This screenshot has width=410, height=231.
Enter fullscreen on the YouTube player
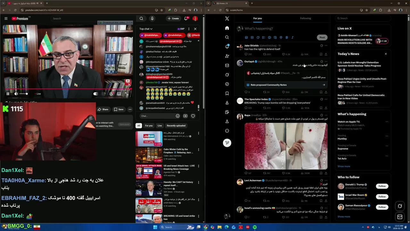click(127, 94)
